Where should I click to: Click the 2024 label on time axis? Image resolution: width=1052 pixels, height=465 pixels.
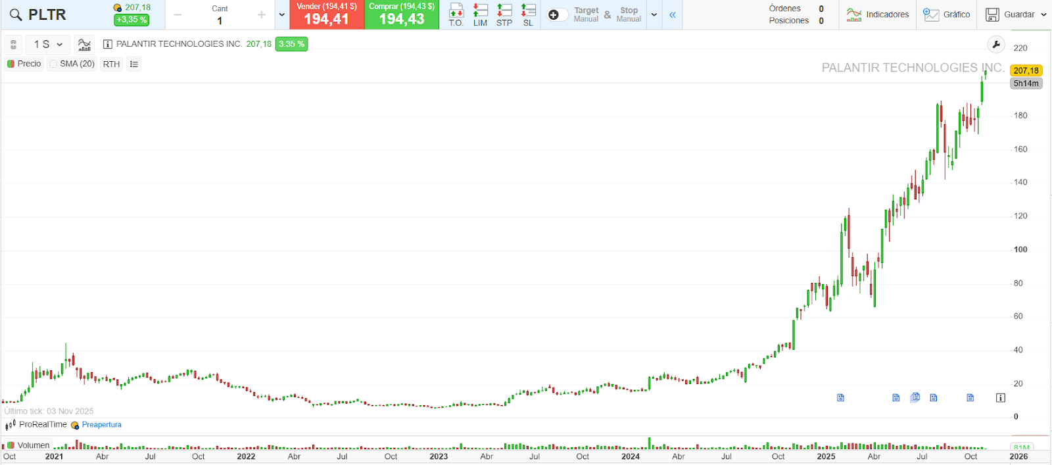(x=630, y=456)
